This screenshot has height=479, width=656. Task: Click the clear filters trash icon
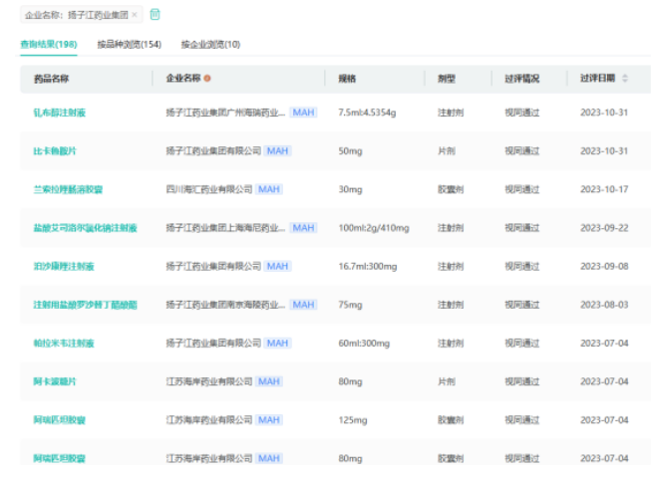coord(155,15)
